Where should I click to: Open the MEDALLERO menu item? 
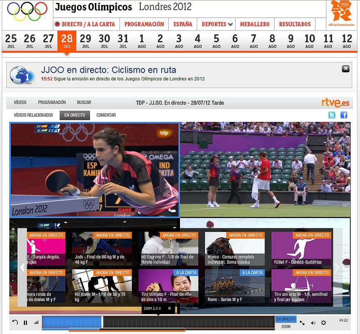(x=255, y=24)
